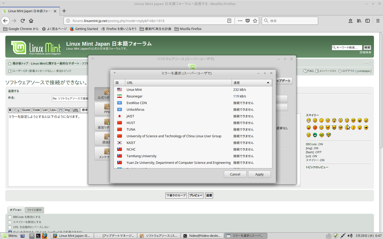Insert the sunglasses cool smiley

pos(353,121)
